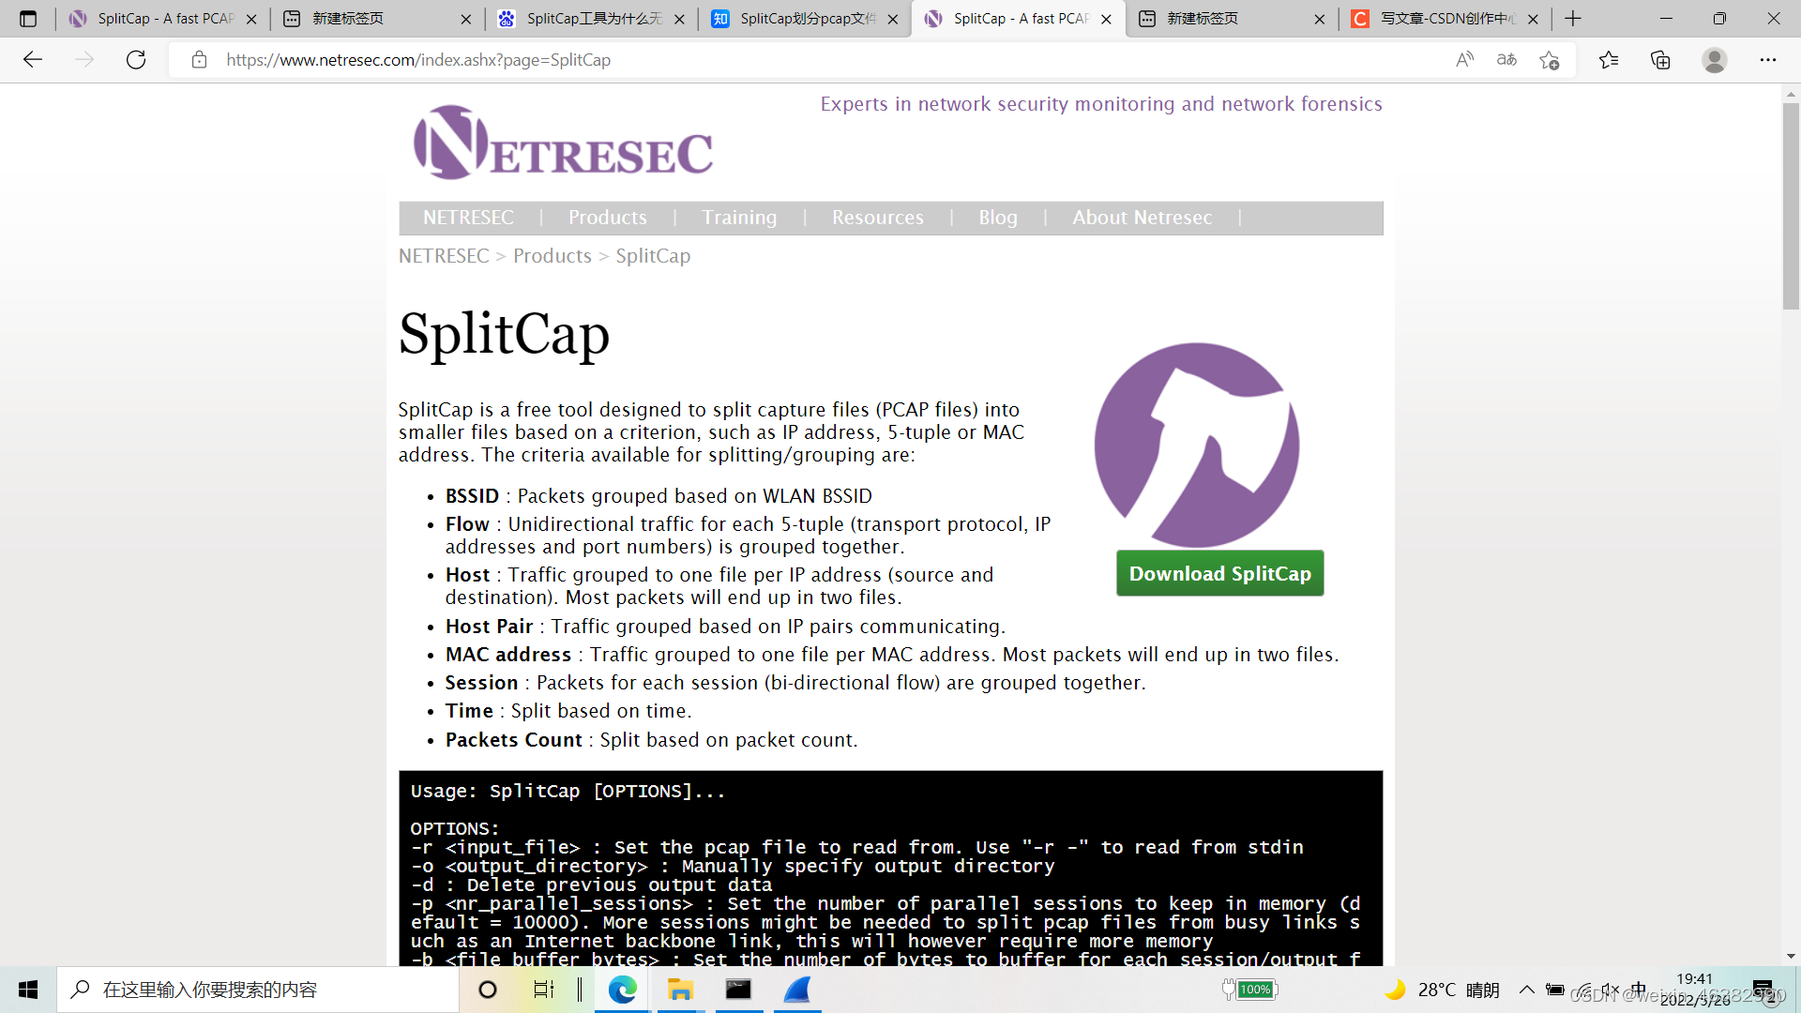
Task: Click the browser profile avatar
Action: 1714,59
